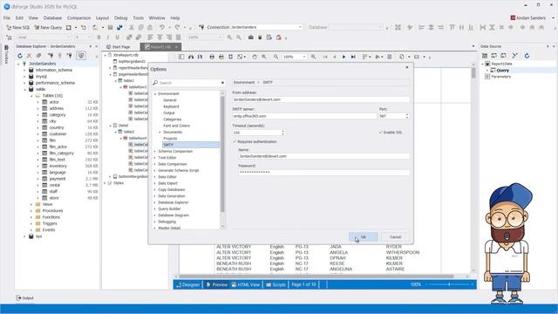
Task: Click the Export document icon in preview toolbar
Action: coord(401,57)
